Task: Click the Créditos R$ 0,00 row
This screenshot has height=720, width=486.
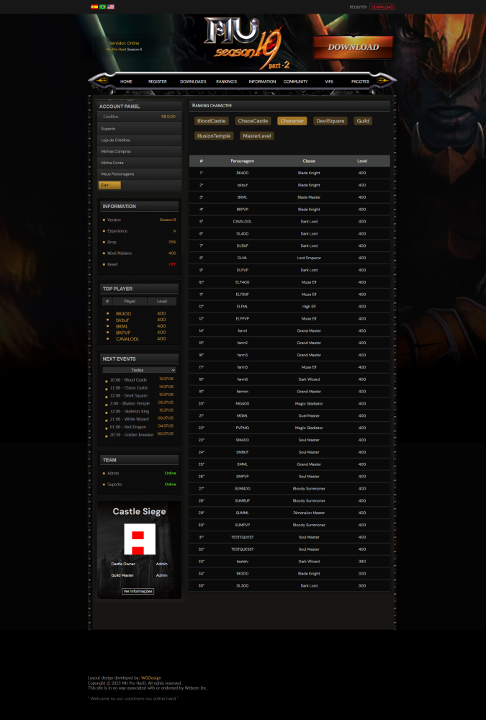Action: click(x=140, y=117)
